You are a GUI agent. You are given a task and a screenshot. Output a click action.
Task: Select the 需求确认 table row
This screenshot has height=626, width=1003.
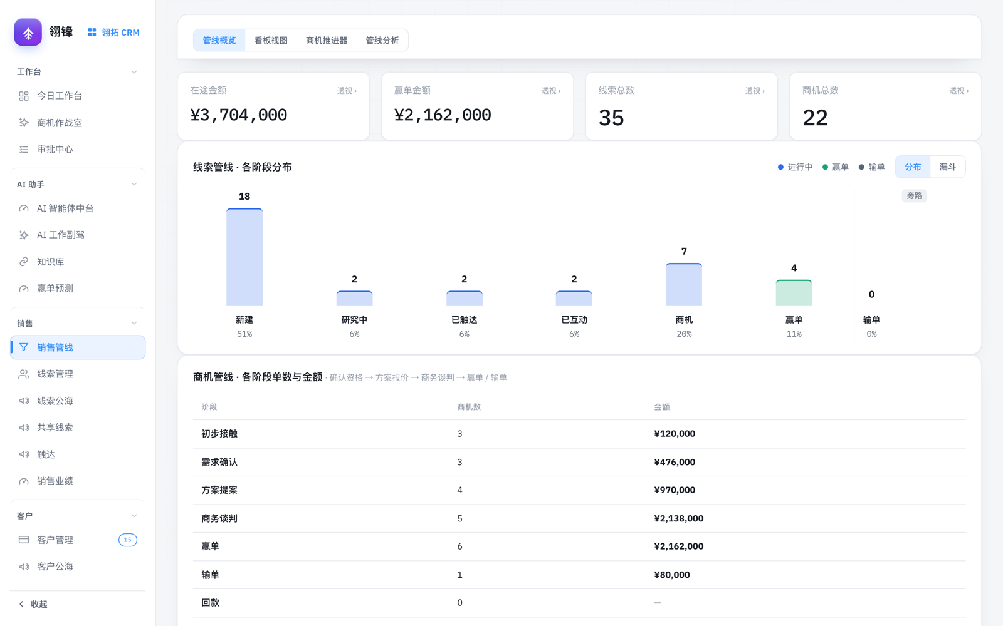click(x=579, y=462)
